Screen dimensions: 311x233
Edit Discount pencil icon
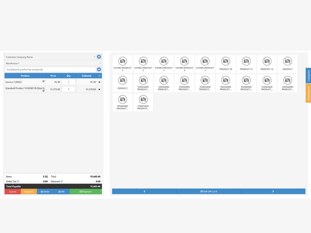click(x=62, y=181)
